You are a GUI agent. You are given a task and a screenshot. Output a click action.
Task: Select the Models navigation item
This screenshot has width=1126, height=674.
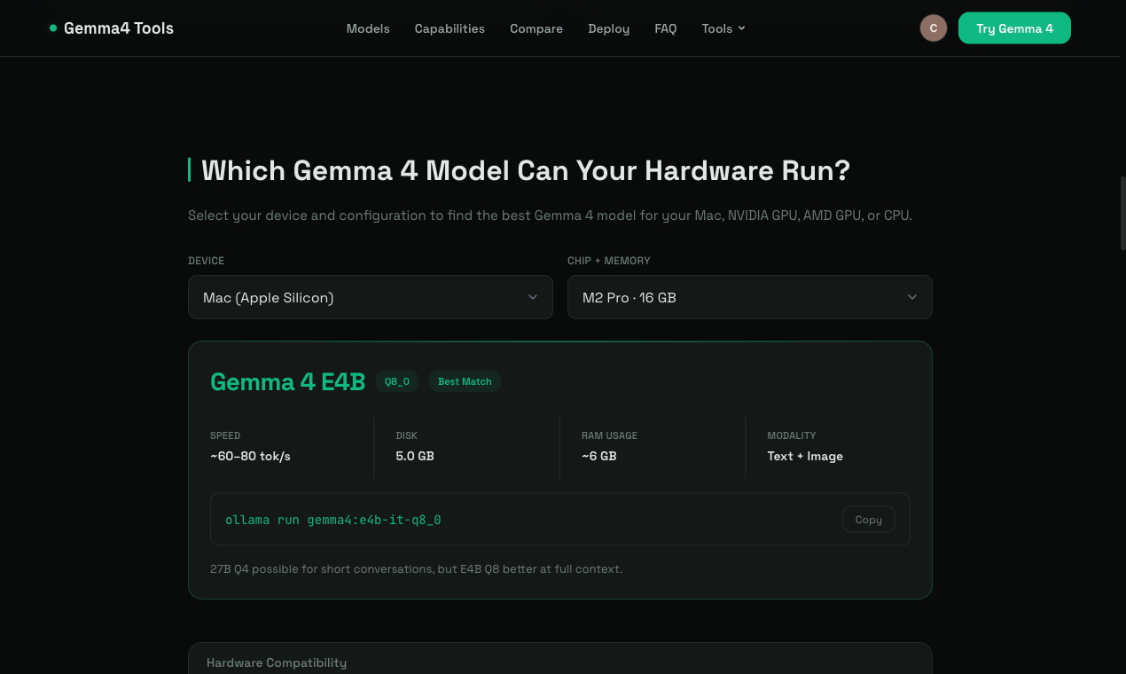pos(368,27)
